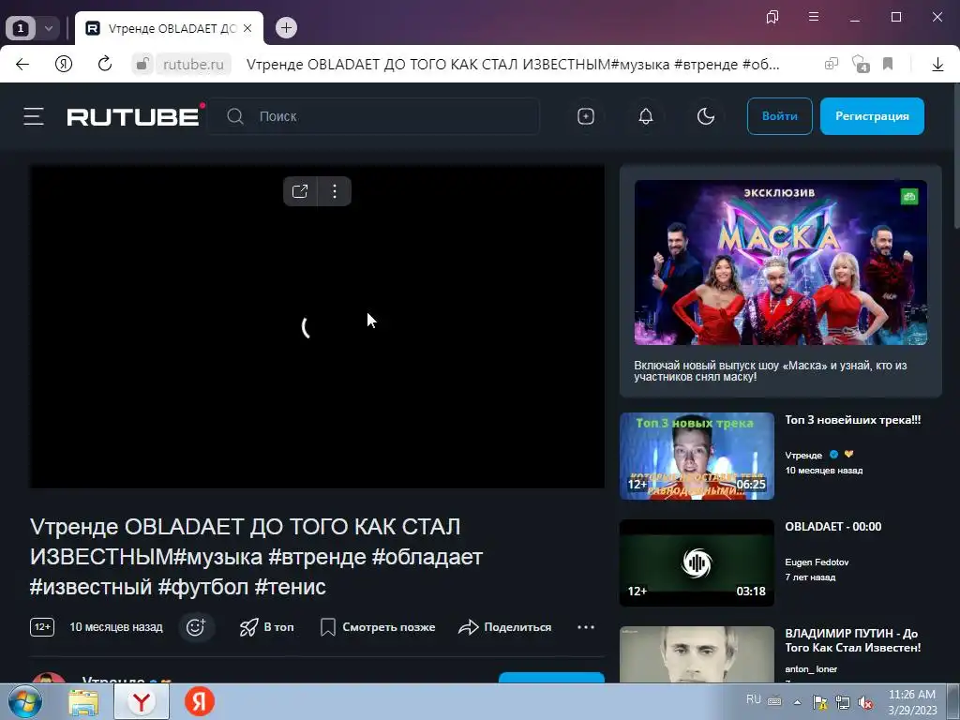Close the Утренде OBLADAET tab
The image size is (960, 720).
pos(247,28)
